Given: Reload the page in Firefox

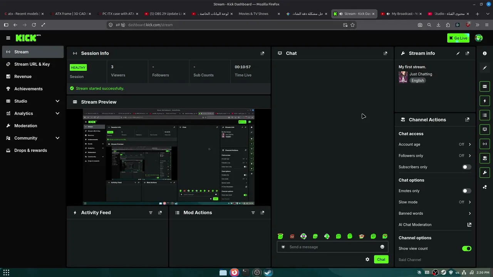Looking at the screenshot, I should (34, 25).
